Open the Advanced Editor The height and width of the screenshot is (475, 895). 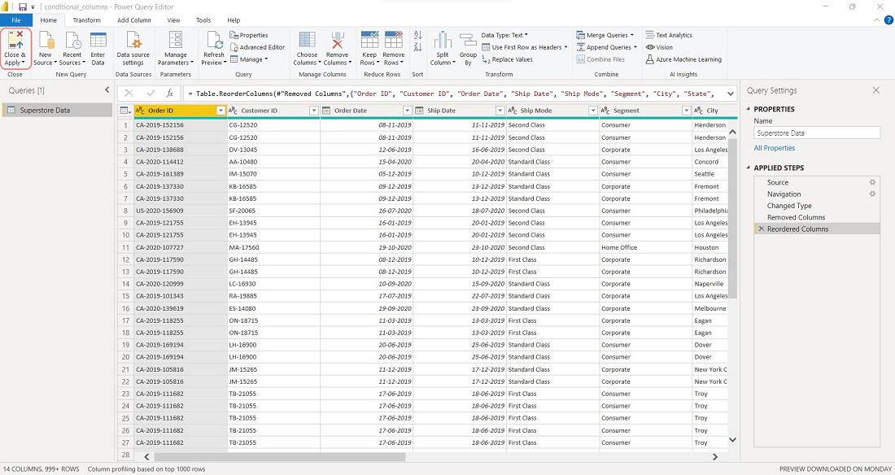(x=257, y=47)
